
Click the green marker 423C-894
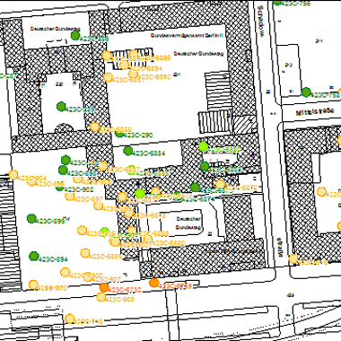tap(34, 256)
